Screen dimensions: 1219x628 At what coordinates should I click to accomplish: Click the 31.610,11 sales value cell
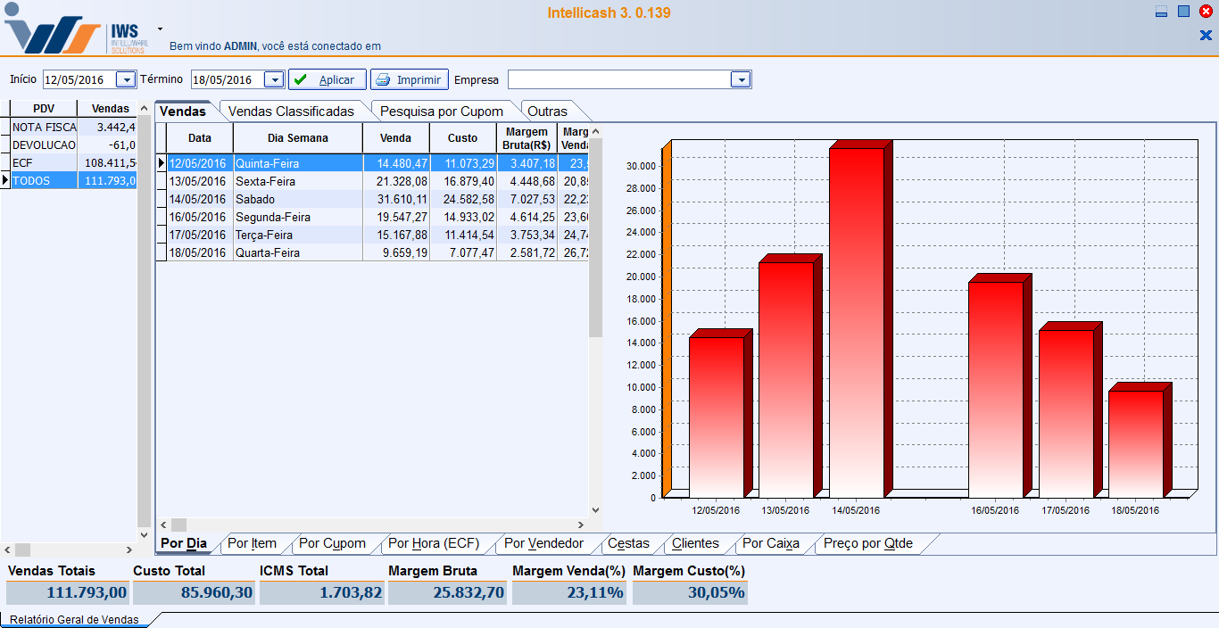(x=396, y=199)
